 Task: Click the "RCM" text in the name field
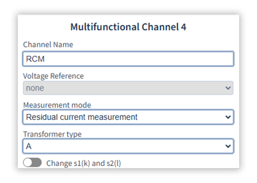coord(35,59)
